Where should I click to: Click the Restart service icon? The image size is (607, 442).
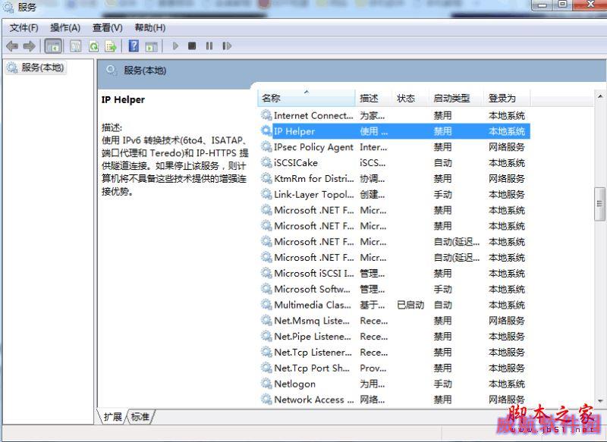pos(226,46)
